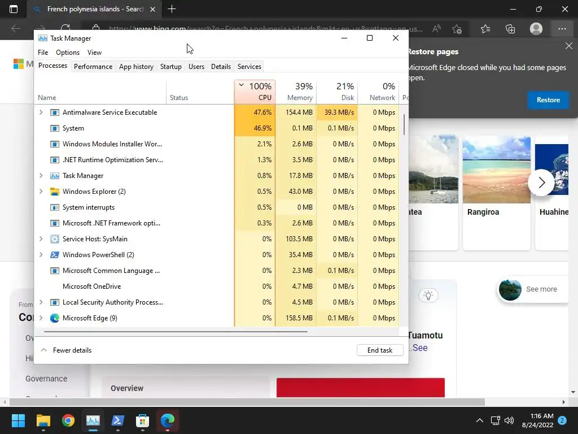Click Restore in Edge restore pages popup
The image size is (578, 434).
click(548, 100)
